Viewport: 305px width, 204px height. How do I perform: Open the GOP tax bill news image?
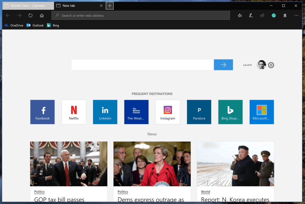point(69,164)
